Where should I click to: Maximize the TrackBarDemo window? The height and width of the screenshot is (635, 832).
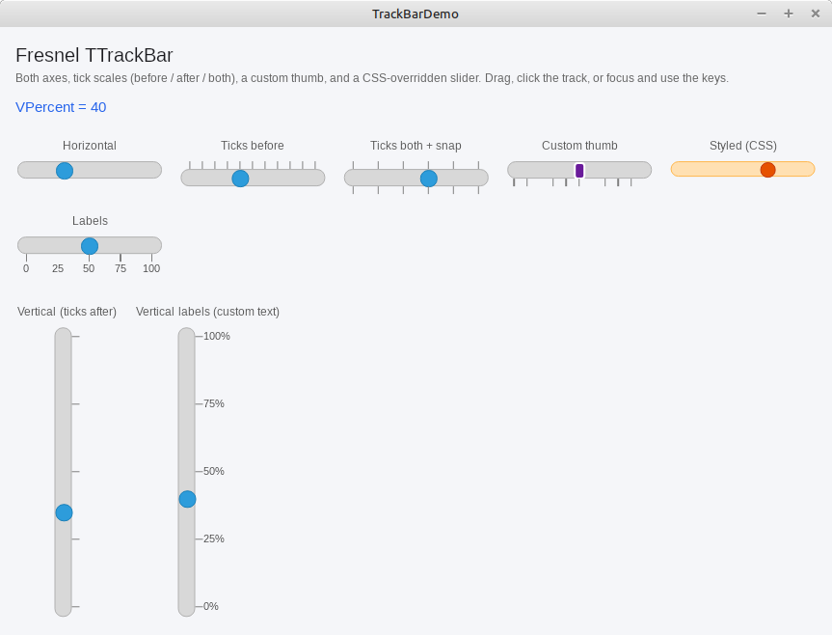789,14
